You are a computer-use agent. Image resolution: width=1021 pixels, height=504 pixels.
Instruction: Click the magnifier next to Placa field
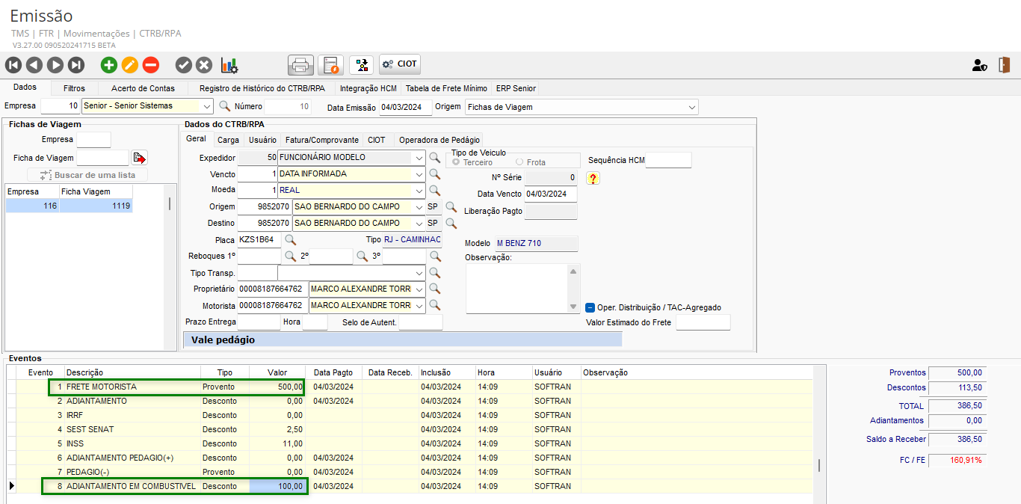[291, 240]
